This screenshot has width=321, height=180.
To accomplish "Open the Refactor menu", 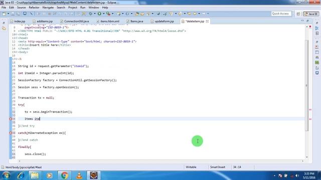I will [x=34, y=7].
